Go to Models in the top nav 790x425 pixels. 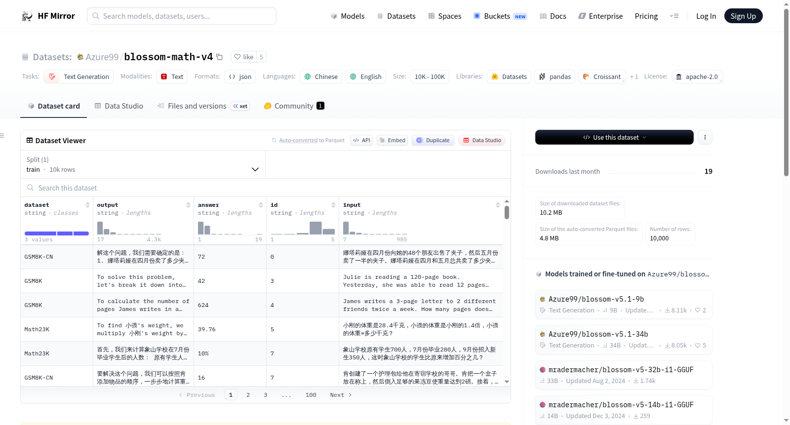coord(347,16)
